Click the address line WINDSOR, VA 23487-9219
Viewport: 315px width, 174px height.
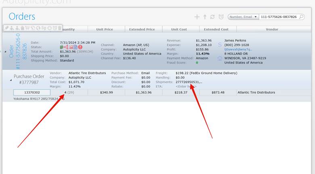click(245, 58)
